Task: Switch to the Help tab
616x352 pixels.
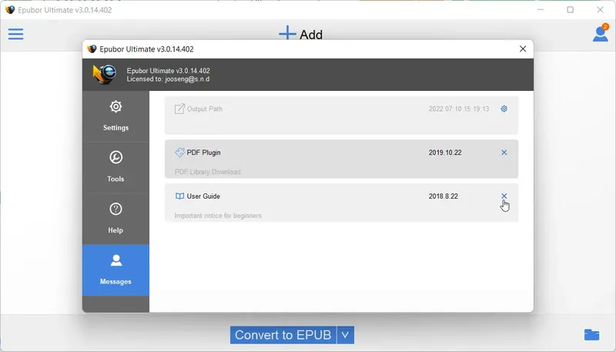Action: [116, 219]
